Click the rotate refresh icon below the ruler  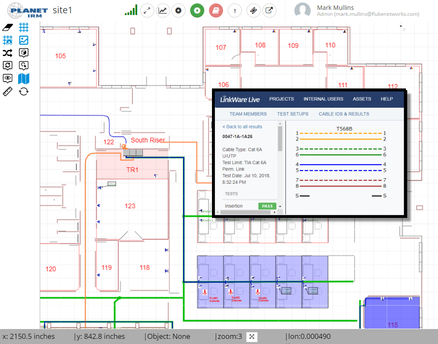pyautogui.click(x=24, y=91)
